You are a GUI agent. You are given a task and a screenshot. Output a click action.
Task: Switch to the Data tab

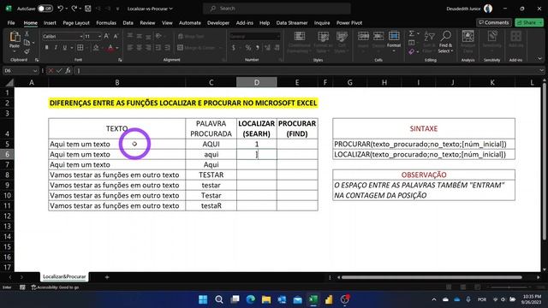pyautogui.click(x=128, y=23)
